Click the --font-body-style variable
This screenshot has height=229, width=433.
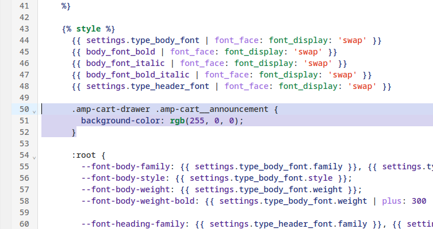point(123,178)
